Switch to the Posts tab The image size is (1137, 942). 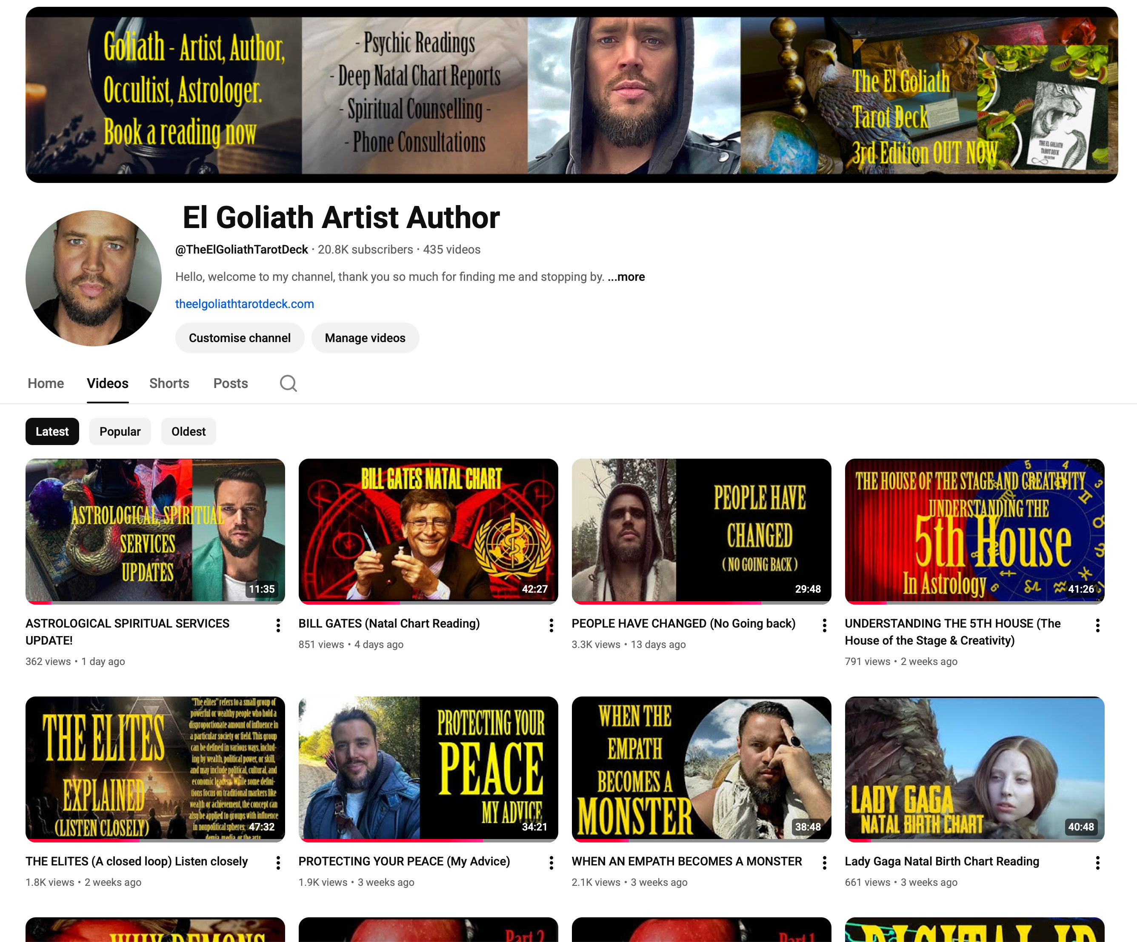point(230,383)
